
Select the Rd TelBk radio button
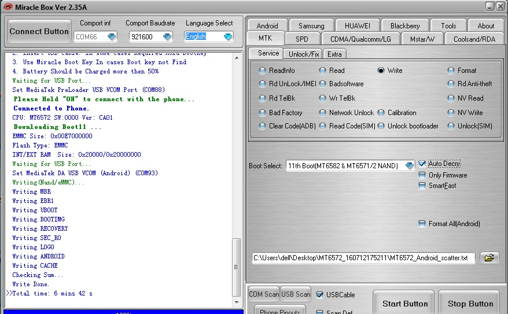262,98
